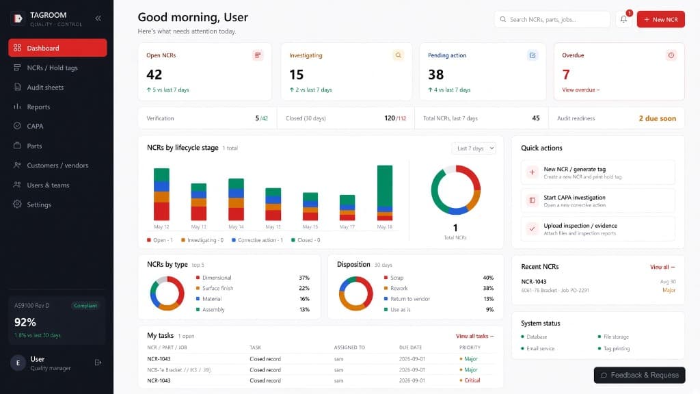Click the New NCR button
This screenshot has height=394, width=700.
click(x=661, y=19)
